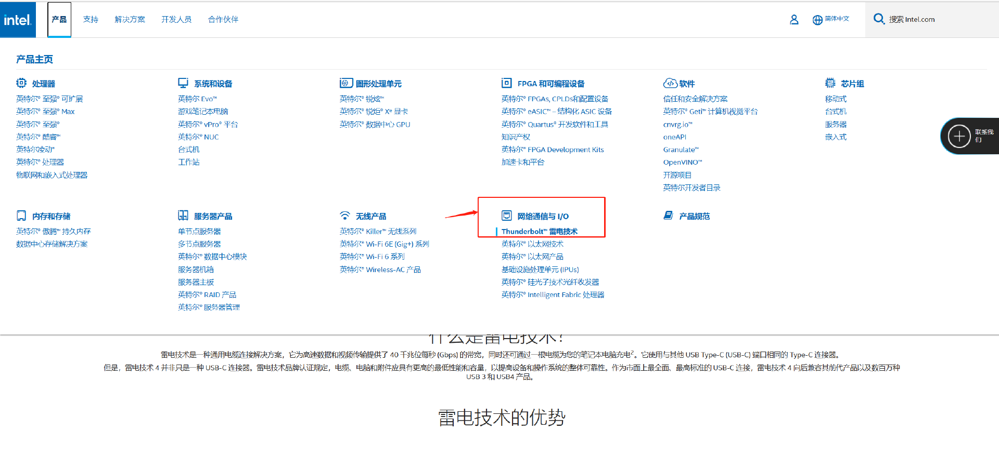Open 英特尔 酷睿 link

(x=38, y=137)
